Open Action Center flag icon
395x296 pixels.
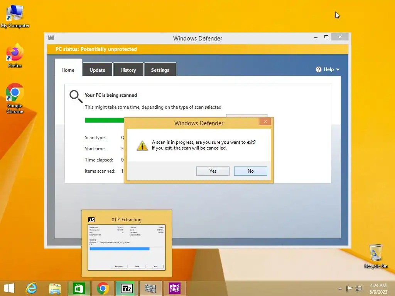coord(349,288)
